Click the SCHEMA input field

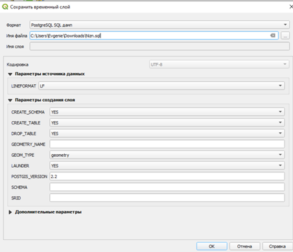(167, 187)
